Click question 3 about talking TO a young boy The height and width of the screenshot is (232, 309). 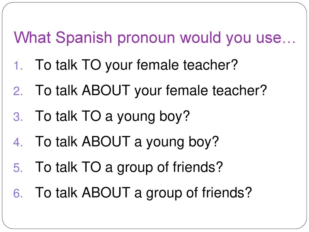point(112,116)
